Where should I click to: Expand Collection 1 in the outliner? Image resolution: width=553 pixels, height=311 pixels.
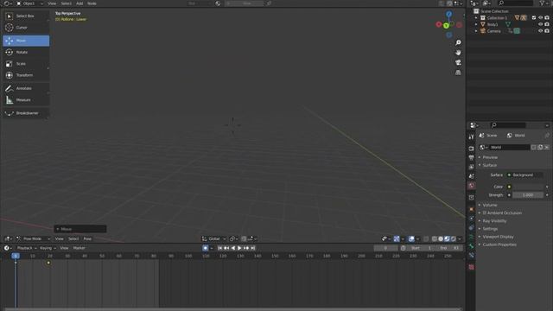click(x=476, y=17)
